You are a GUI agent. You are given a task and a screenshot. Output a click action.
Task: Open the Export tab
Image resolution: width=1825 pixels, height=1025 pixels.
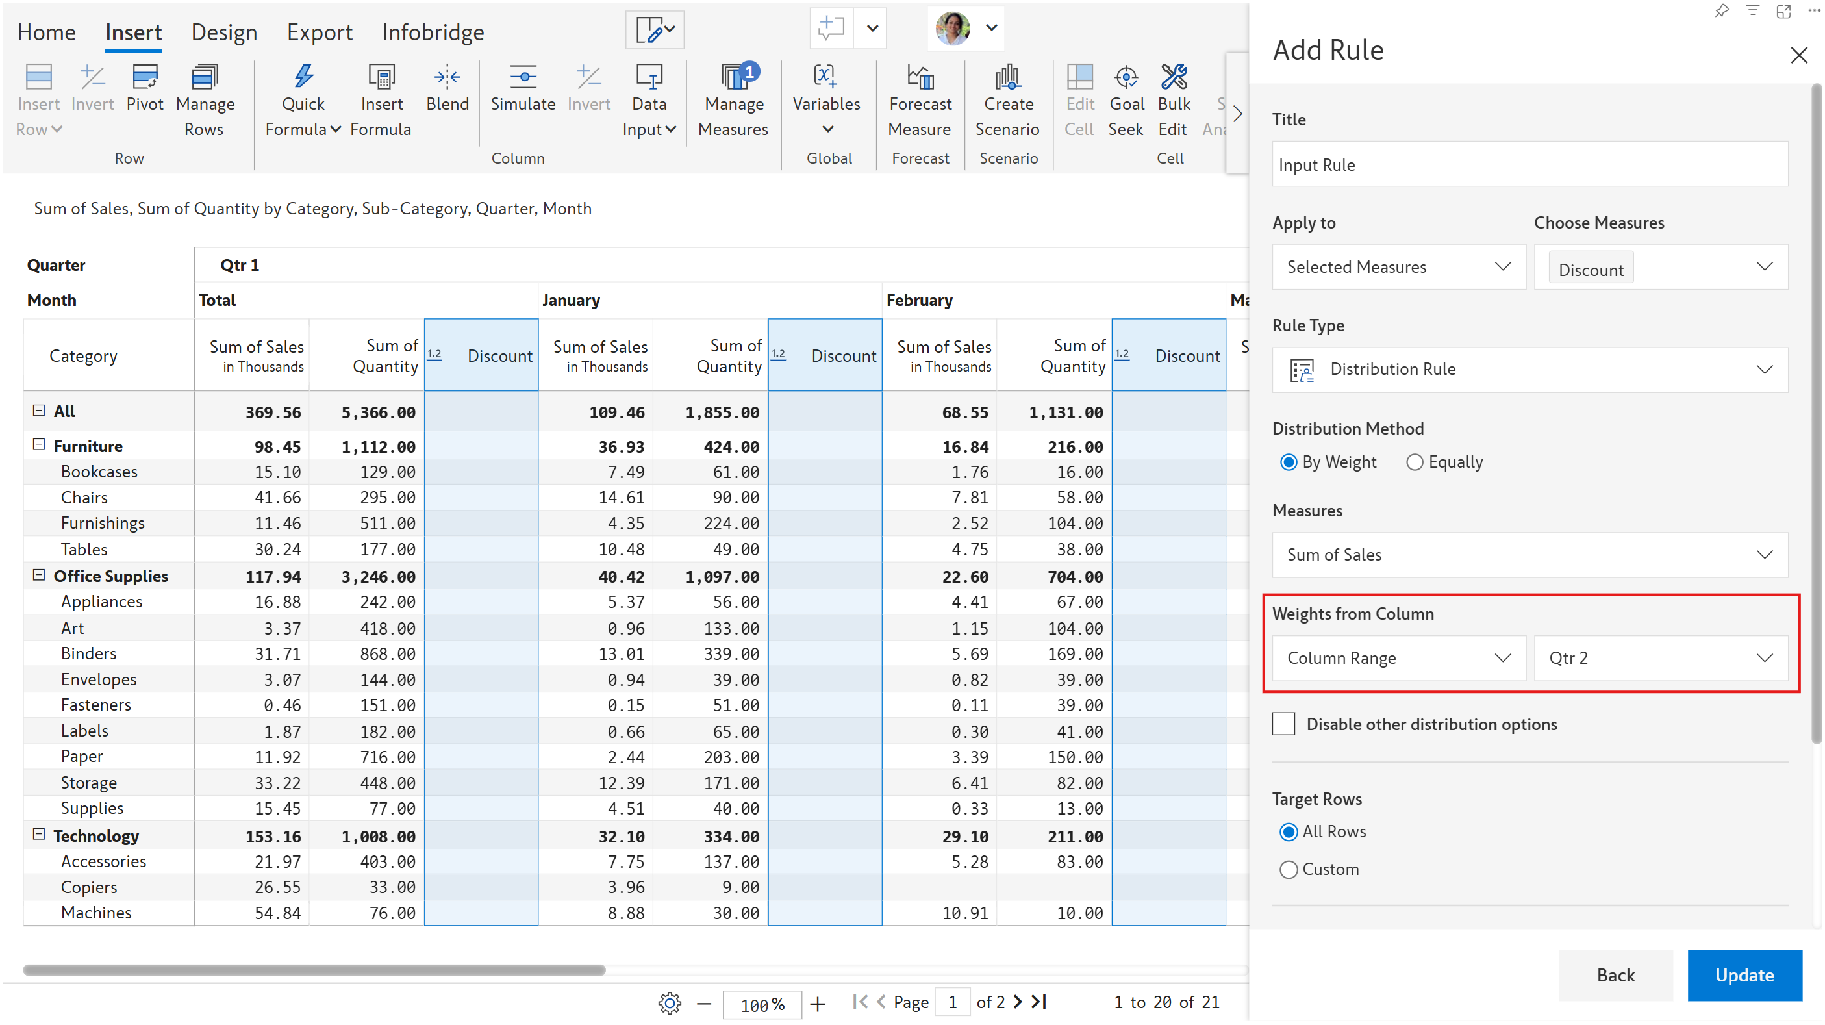[x=319, y=32]
